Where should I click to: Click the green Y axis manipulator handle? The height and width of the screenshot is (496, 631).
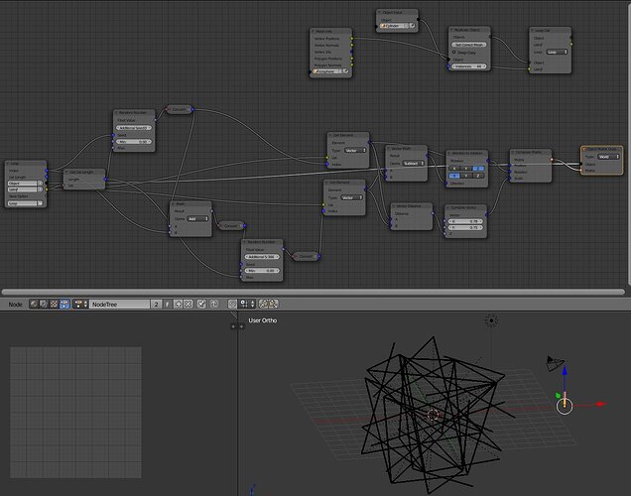(x=558, y=396)
